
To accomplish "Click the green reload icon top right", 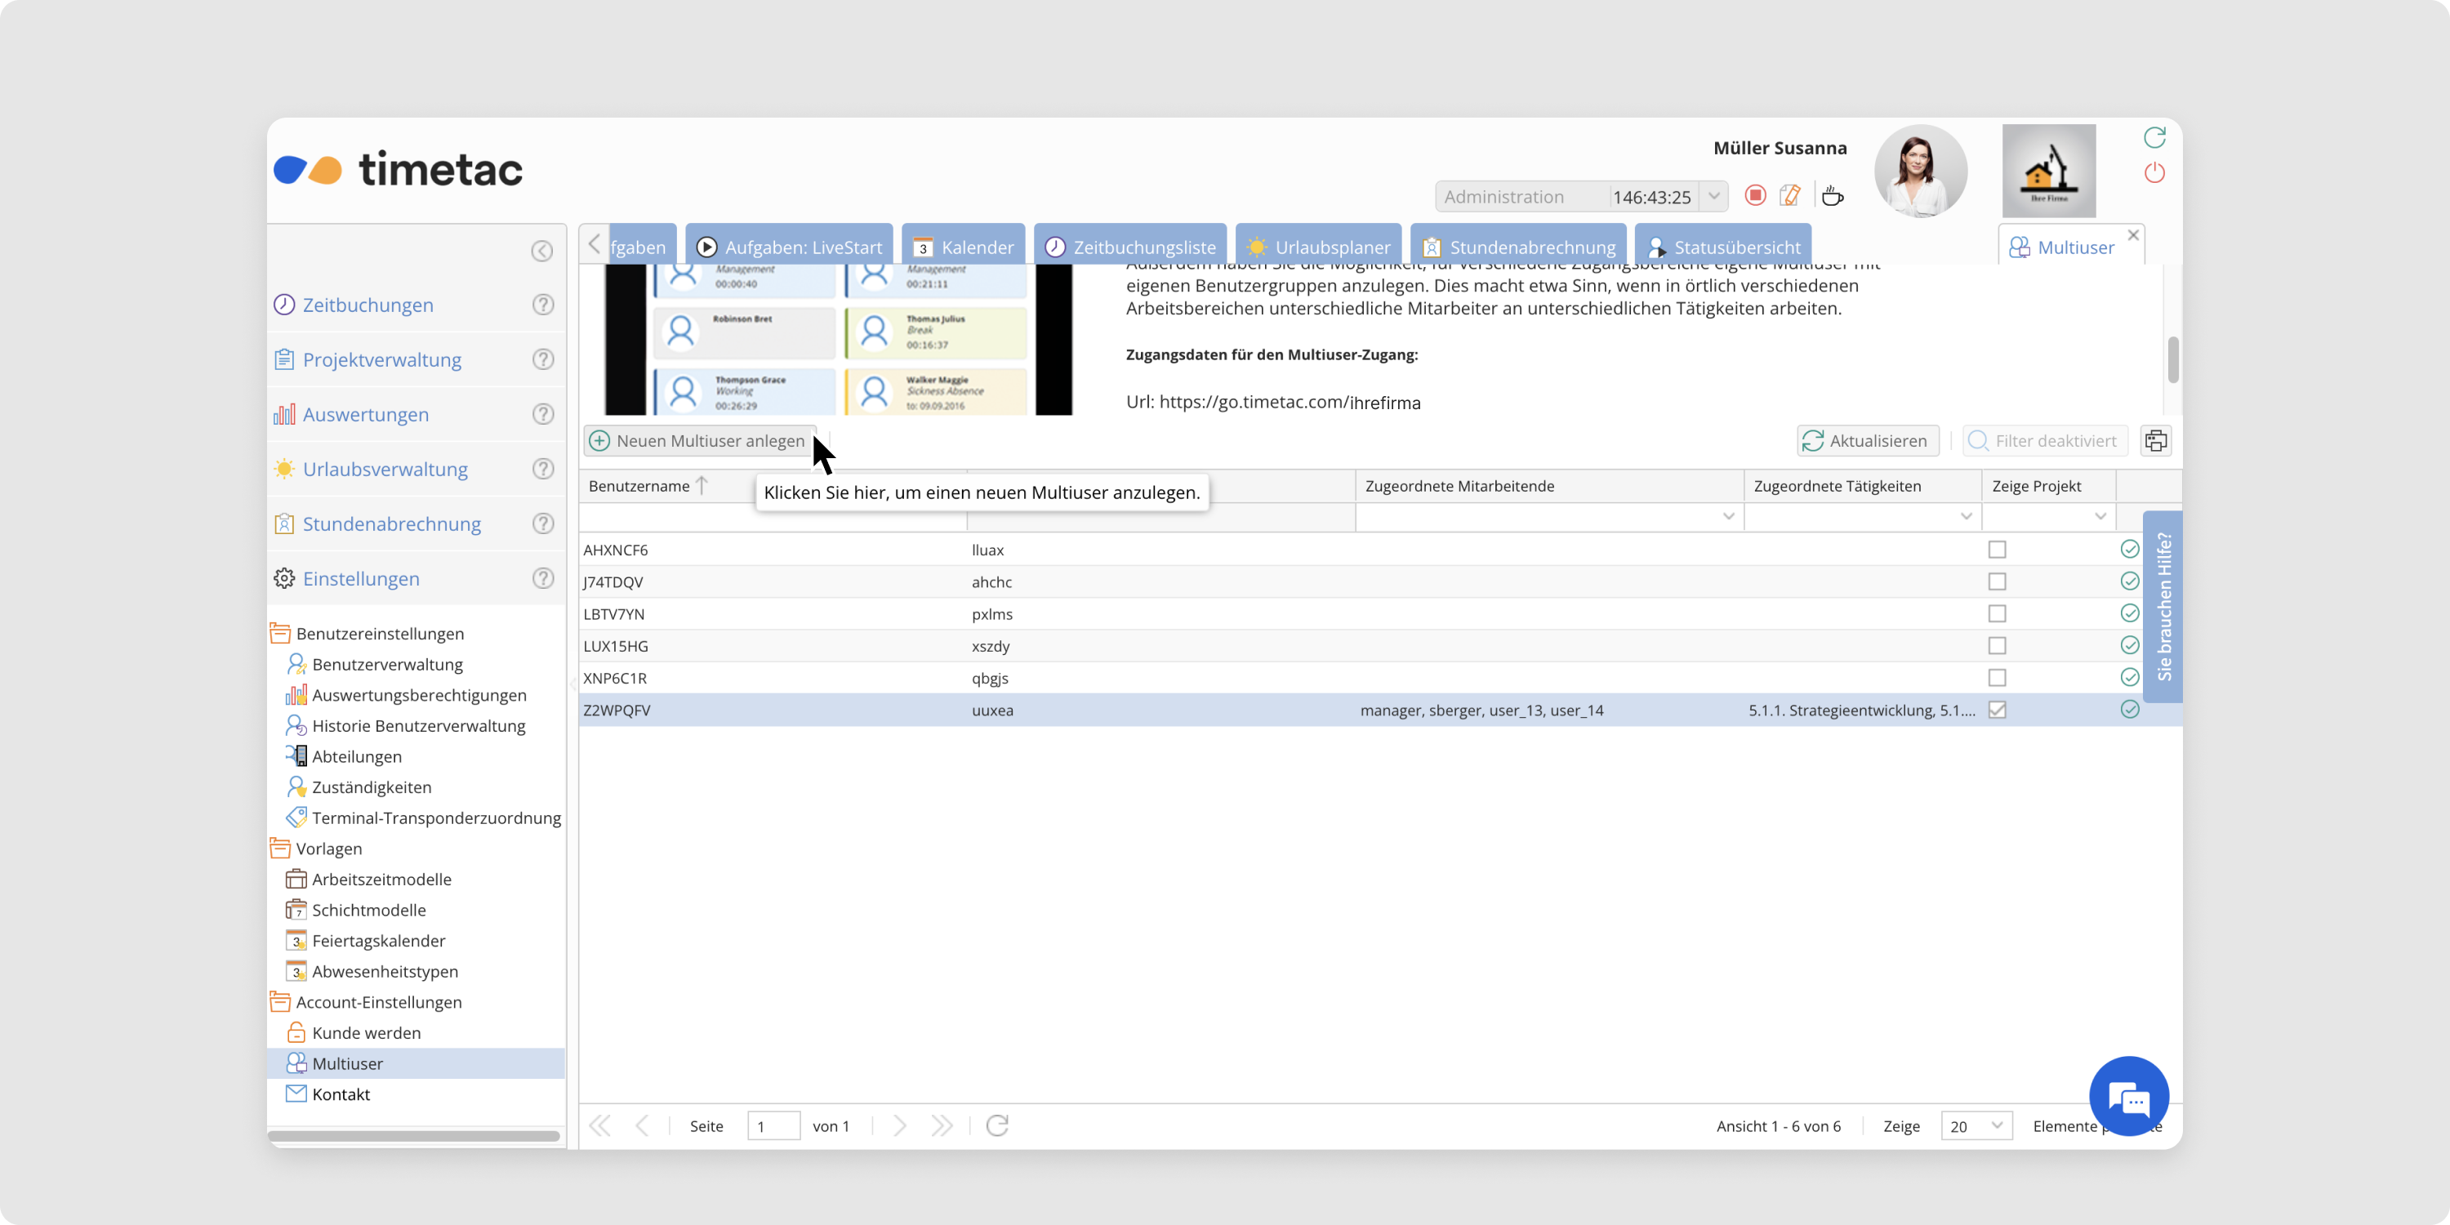I will pyautogui.click(x=2154, y=138).
